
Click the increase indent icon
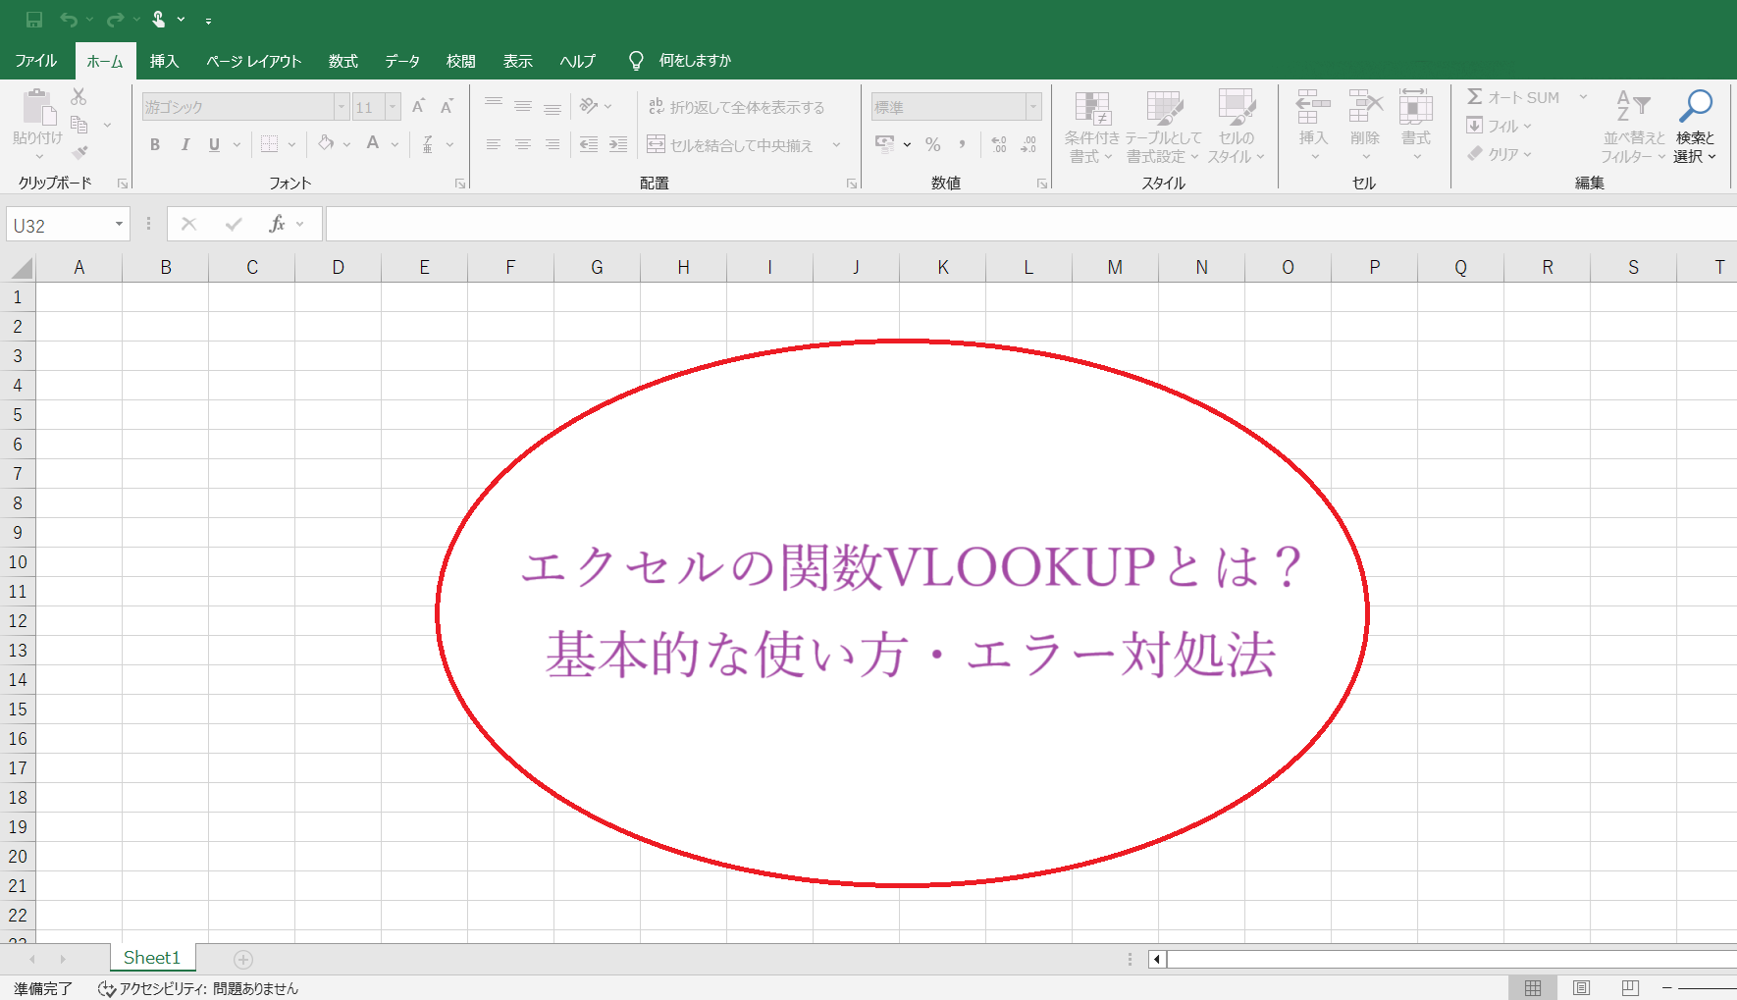[618, 144]
